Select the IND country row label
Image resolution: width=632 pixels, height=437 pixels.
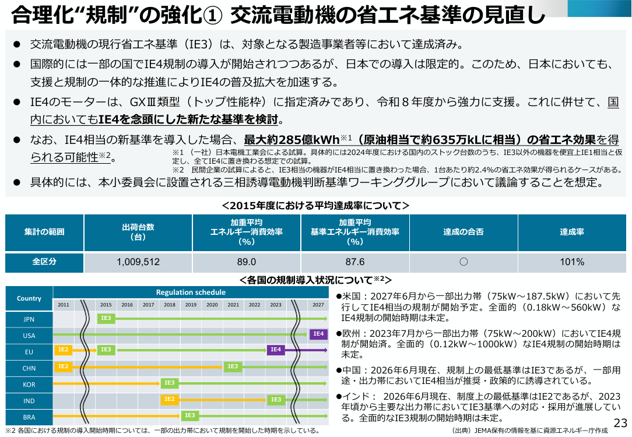[29, 401]
